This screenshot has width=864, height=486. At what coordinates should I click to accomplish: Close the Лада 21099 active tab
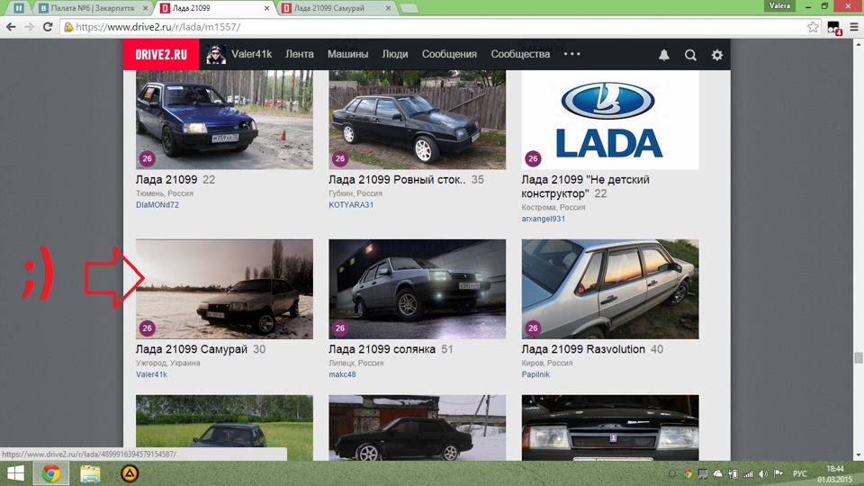[266, 8]
